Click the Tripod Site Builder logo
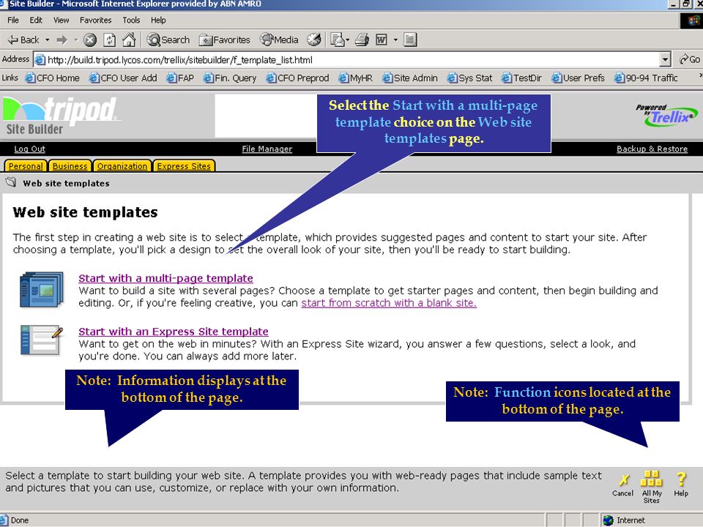Screen dimensions: 703x527 pyautogui.click(x=61, y=116)
